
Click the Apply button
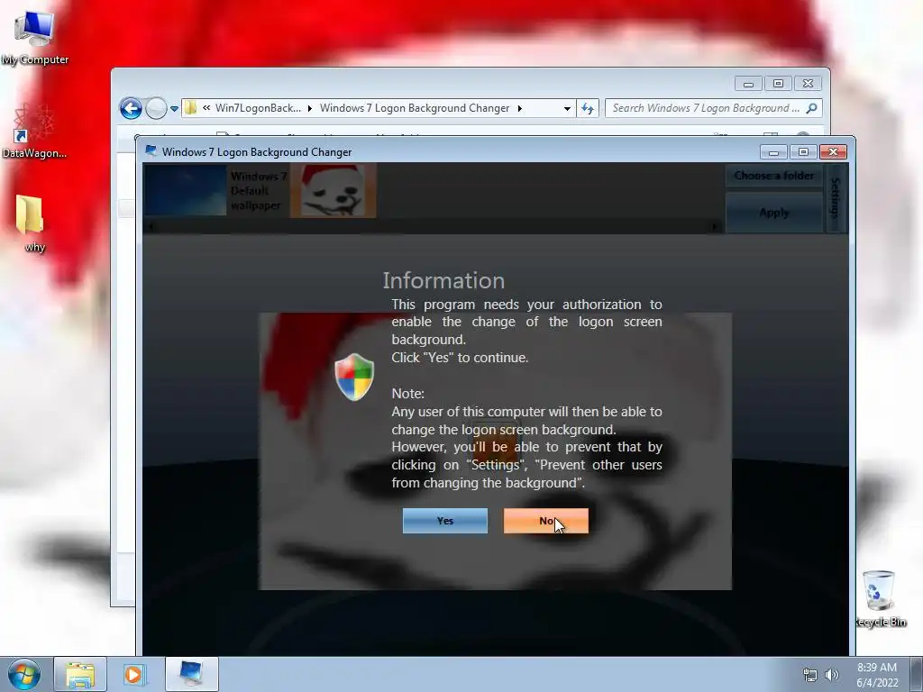[774, 213]
